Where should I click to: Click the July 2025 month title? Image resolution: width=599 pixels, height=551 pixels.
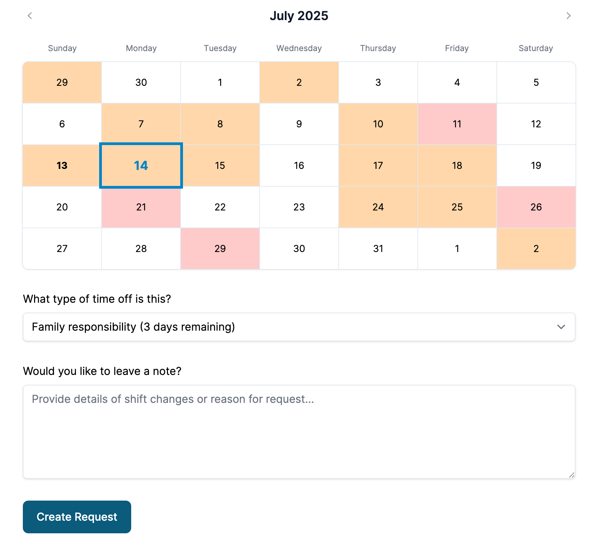click(299, 16)
